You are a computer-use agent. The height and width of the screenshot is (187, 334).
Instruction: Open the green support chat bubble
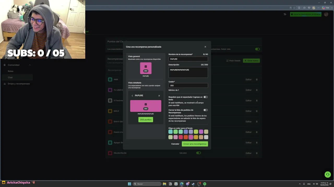click(327, 175)
